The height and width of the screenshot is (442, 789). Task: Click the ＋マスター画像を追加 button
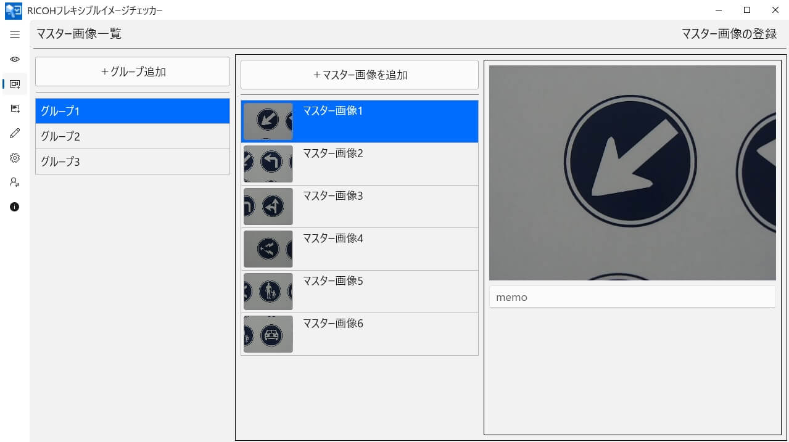(360, 75)
